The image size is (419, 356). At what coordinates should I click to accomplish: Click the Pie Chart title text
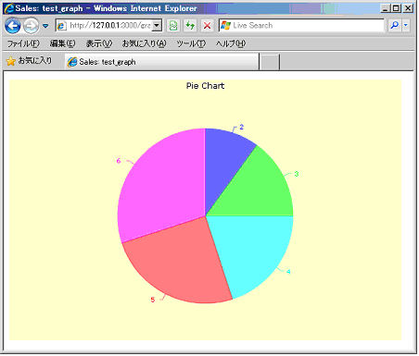click(x=205, y=86)
